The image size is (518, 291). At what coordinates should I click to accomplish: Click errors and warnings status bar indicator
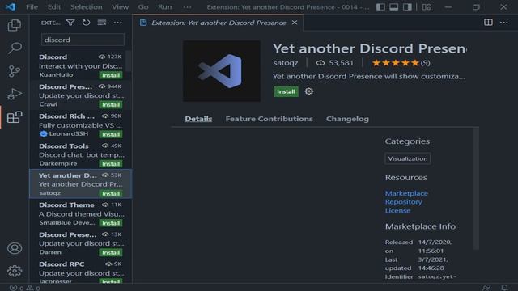(x=25, y=288)
